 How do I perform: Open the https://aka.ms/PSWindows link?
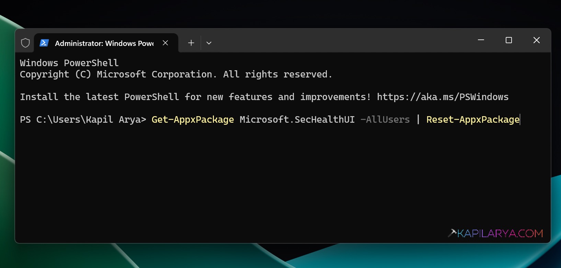coord(443,97)
